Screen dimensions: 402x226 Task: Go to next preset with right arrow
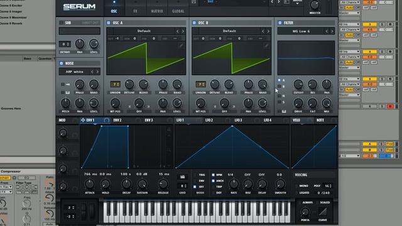pos(279,2)
